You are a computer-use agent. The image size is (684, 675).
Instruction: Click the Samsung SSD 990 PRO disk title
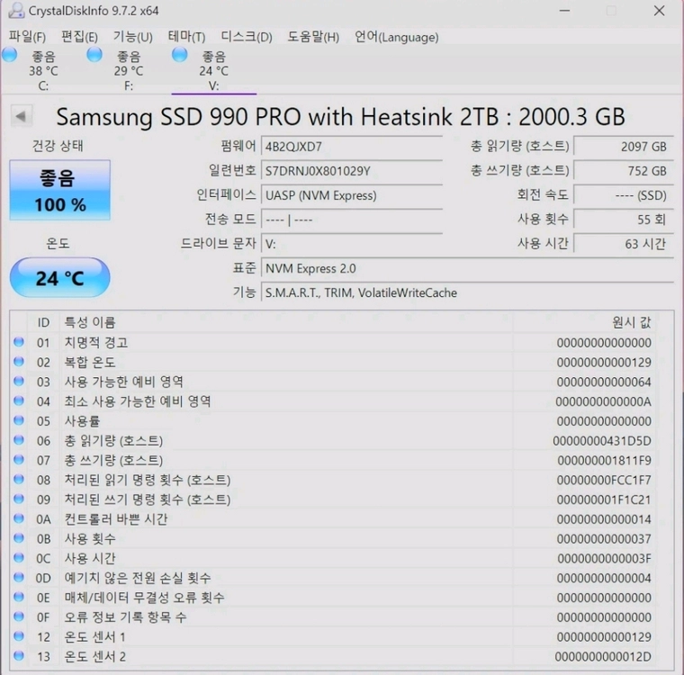(340, 116)
